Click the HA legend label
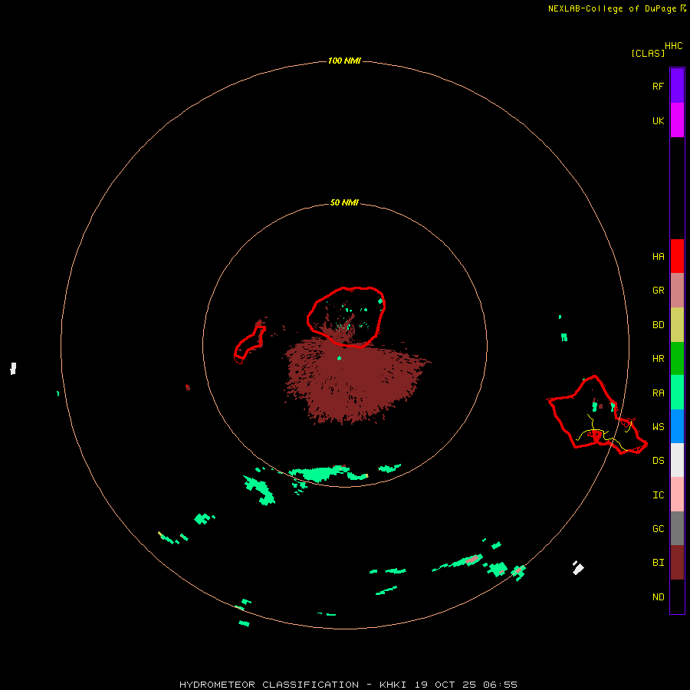Image resolution: width=690 pixels, height=690 pixels. click(658, 257)
